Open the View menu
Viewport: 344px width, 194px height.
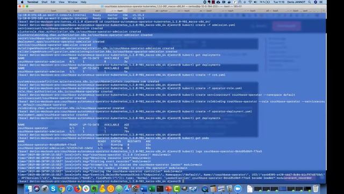coord(61,2)
